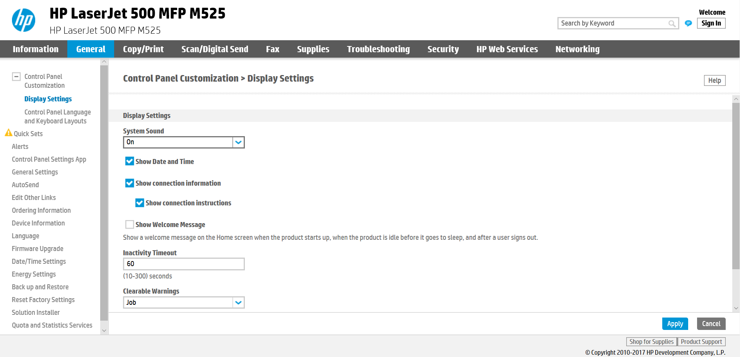Select Display Settings in sidebar
740x357 pixels.
click(48, 99)
